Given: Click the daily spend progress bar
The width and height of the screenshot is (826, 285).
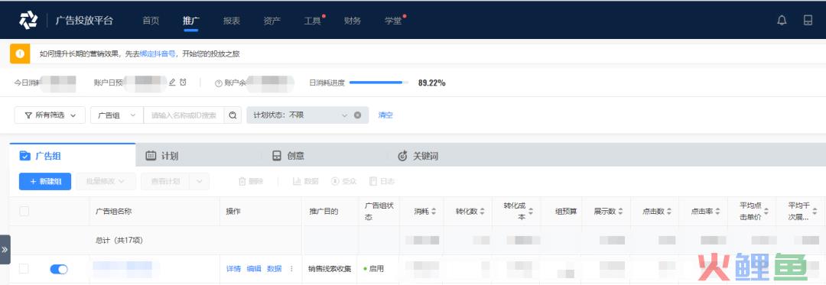Looking at the screenshot, I should coord(379,83).
